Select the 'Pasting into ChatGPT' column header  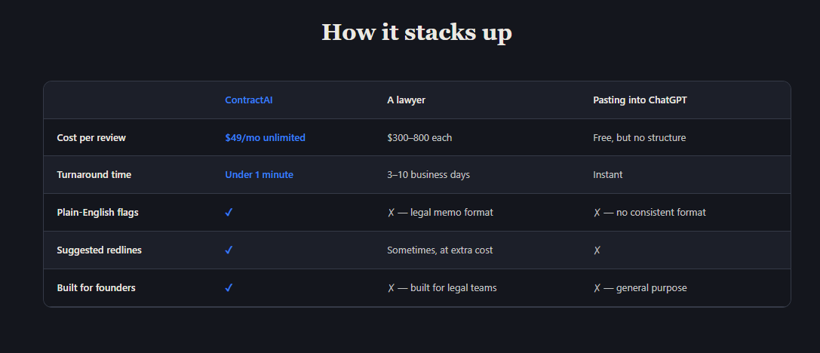coord(640,100)
